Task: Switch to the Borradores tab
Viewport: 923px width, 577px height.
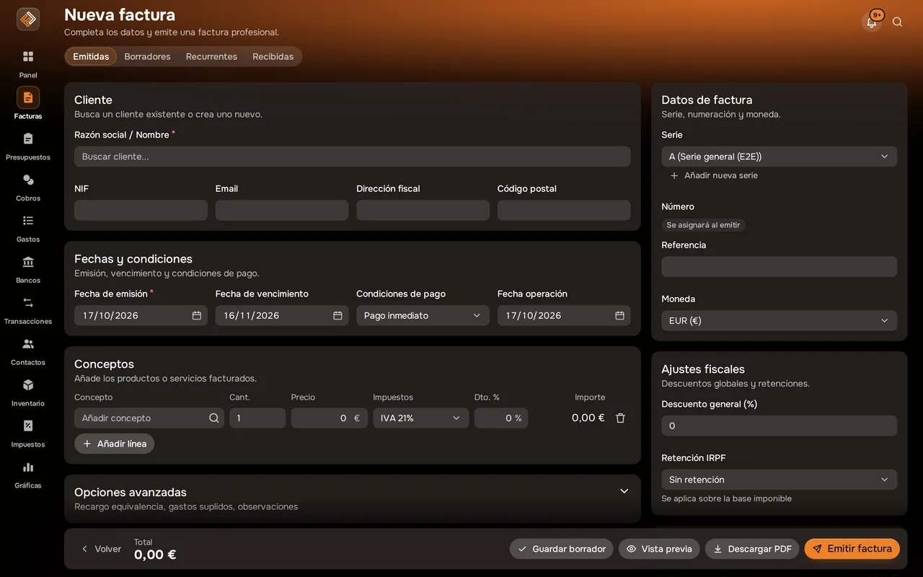Action: pyautogui.click(x=147, y=56)
